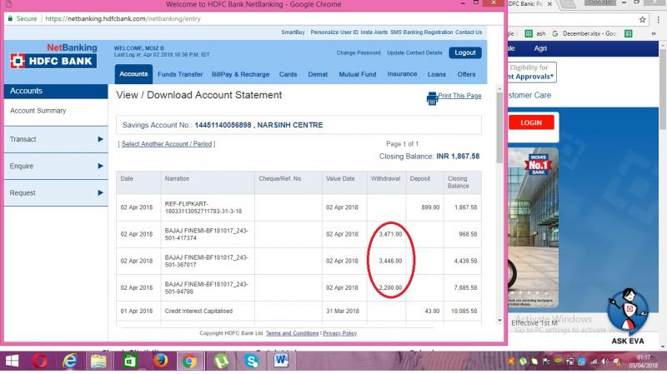Open the Ask EVA chatbot assistant
Image resolution: width=667 pixels, height=374 pixels.
click(x=628, y=317)
